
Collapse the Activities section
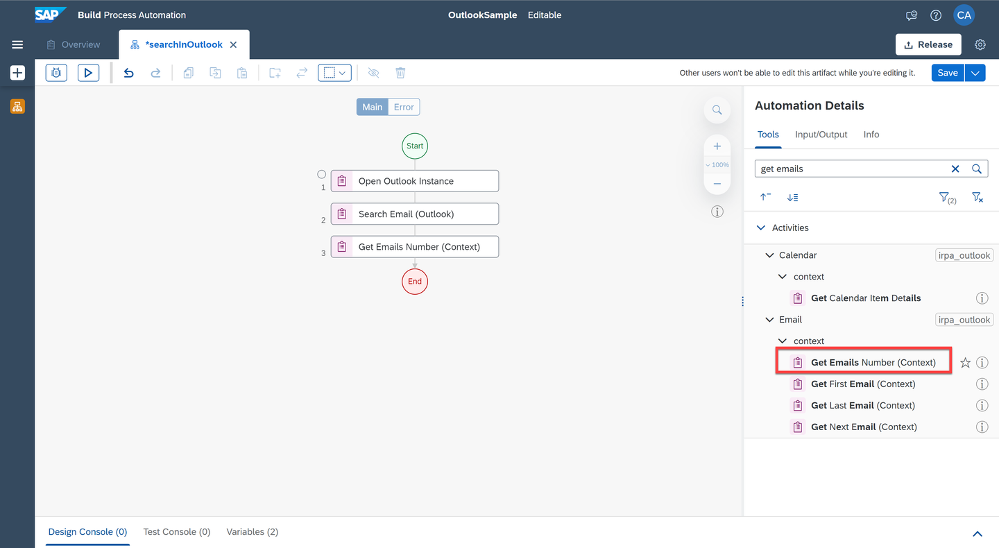click(x=761, y=228)
